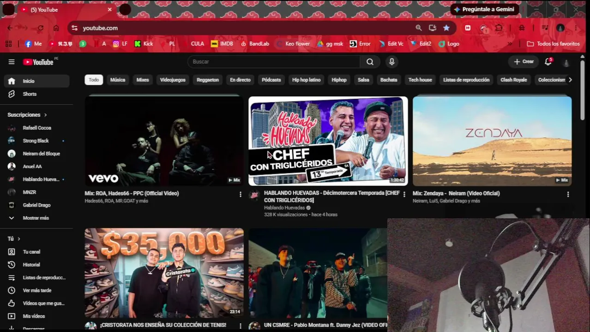The height and width of the screenshot is (332, 590).
Task: Open MNZR subscription channel
Action: pos(37,192)
